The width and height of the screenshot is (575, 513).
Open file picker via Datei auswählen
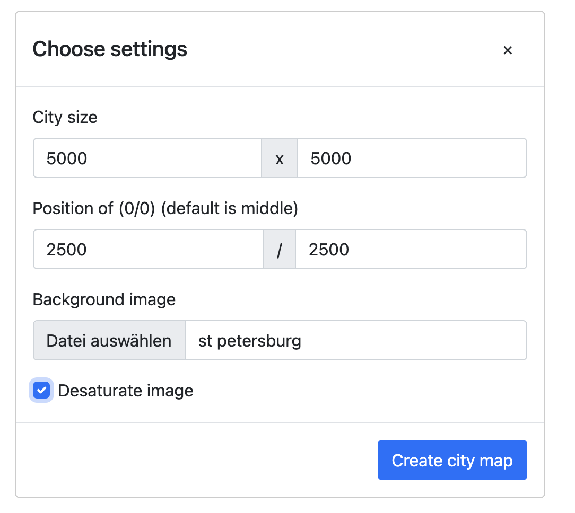tap(109, 340)
